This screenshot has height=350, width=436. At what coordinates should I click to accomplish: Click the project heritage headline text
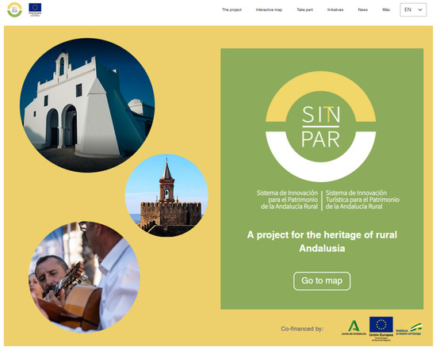(322, 242)
